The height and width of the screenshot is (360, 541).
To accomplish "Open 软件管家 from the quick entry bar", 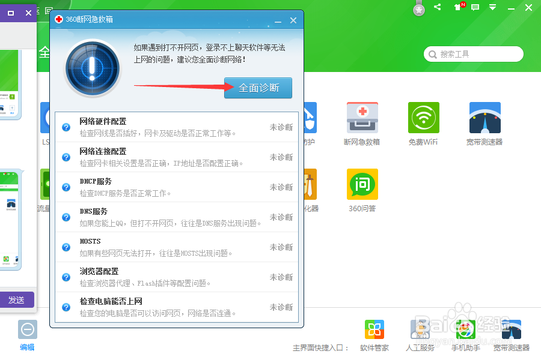I will [x=374, y=329].
